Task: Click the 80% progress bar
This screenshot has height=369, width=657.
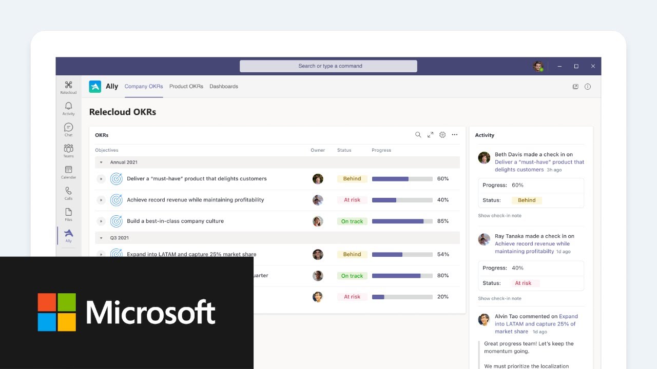Action: point(402,276)
